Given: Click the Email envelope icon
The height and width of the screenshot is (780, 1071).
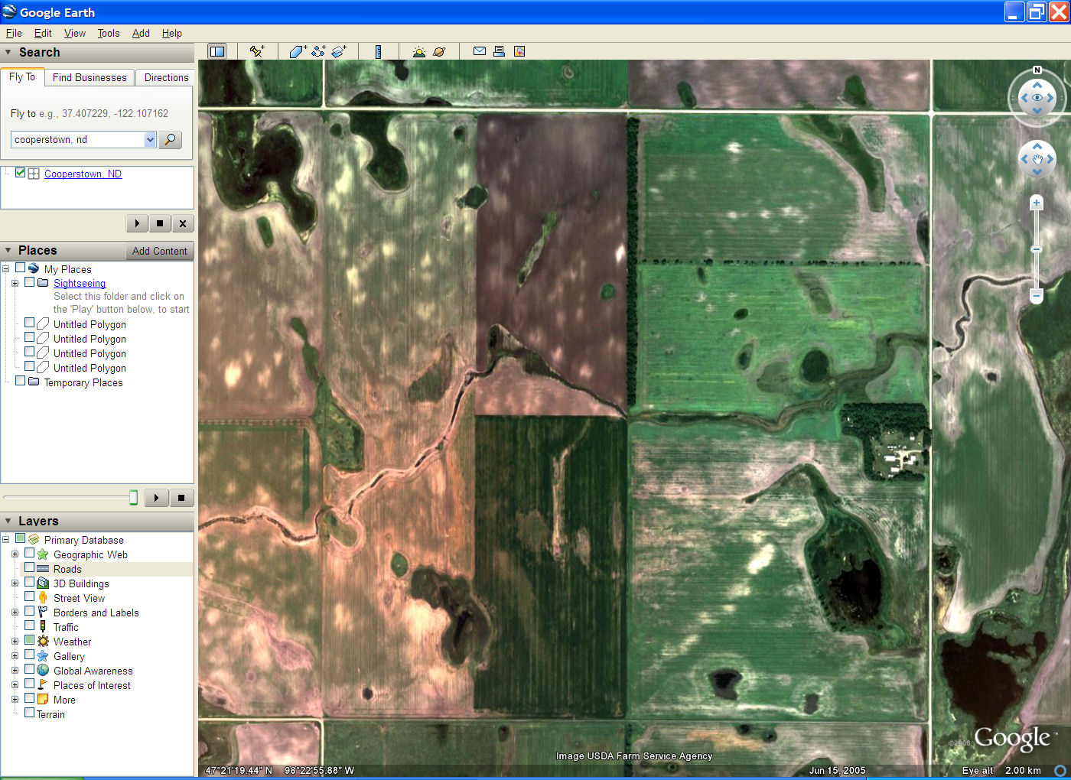Looking at the screenshot, I should tap(480, 51).
